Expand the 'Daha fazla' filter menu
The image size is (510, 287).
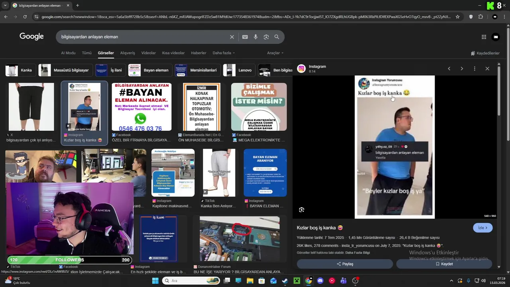coord(224,53)
